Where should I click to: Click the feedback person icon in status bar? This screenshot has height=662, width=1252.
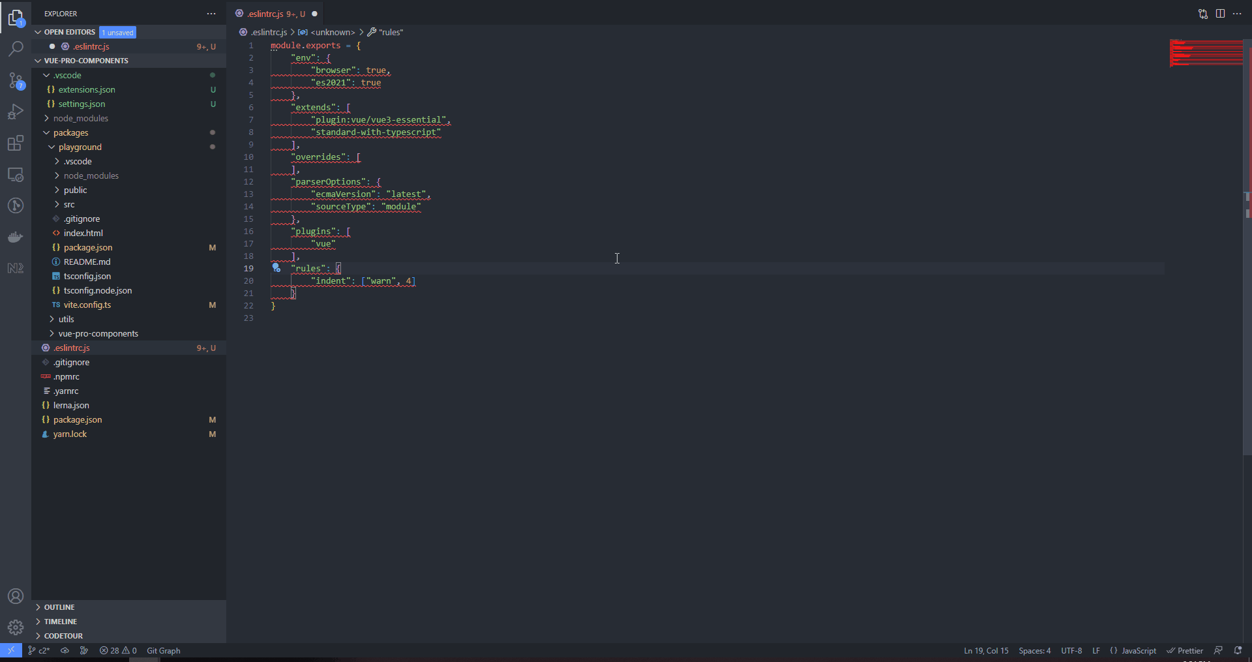click(1218, 650)
